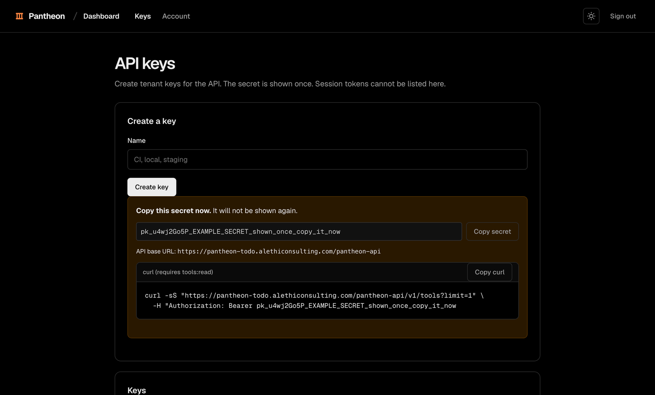Toggle the light/dark theme sun icon
The width and height of the screenshot is (655, 395).
click(591, 16)
